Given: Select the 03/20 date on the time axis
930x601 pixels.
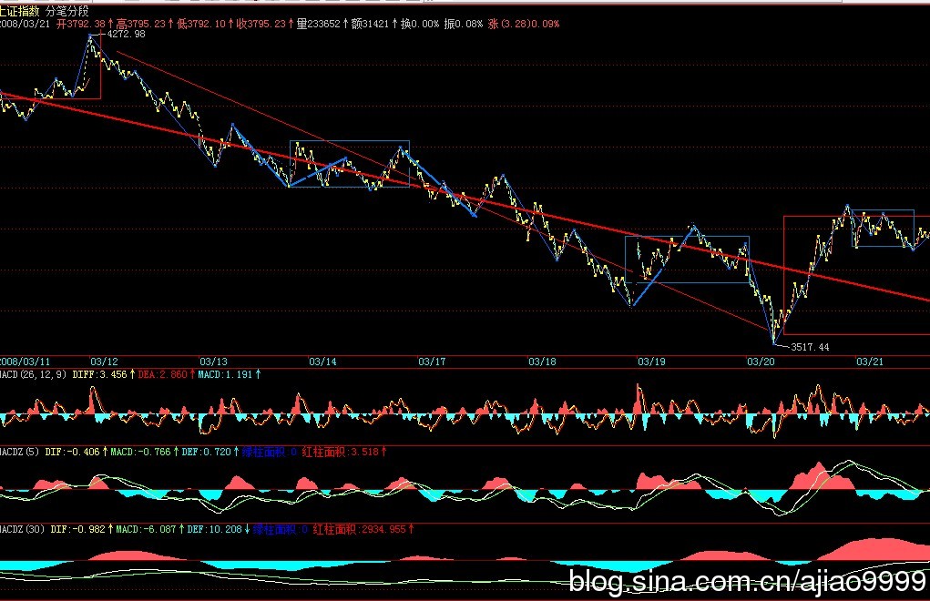Looking at the screenshot, I should tap(761, 362).
